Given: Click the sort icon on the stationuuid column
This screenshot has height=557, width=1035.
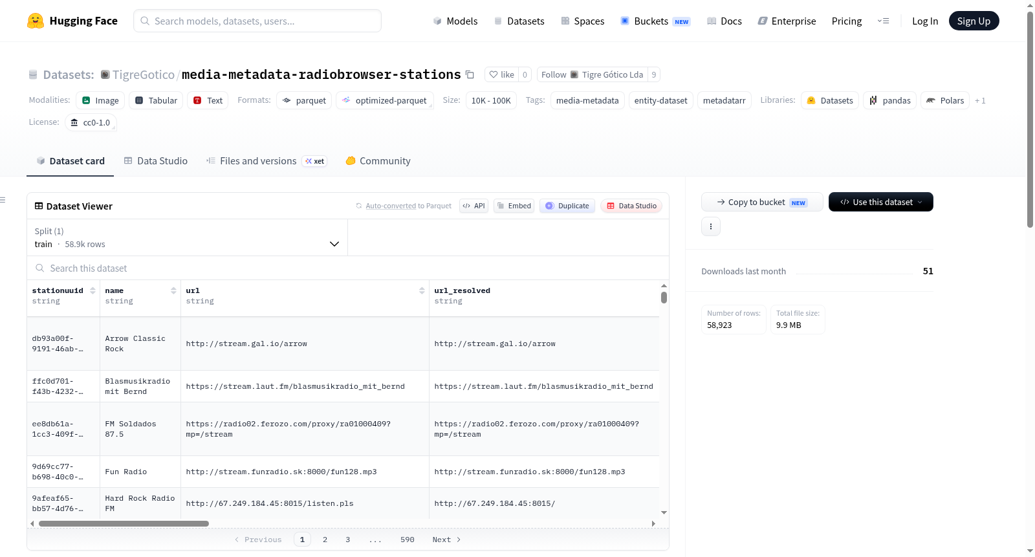Looking at the screenshot, I should click(x=93, y=290).
